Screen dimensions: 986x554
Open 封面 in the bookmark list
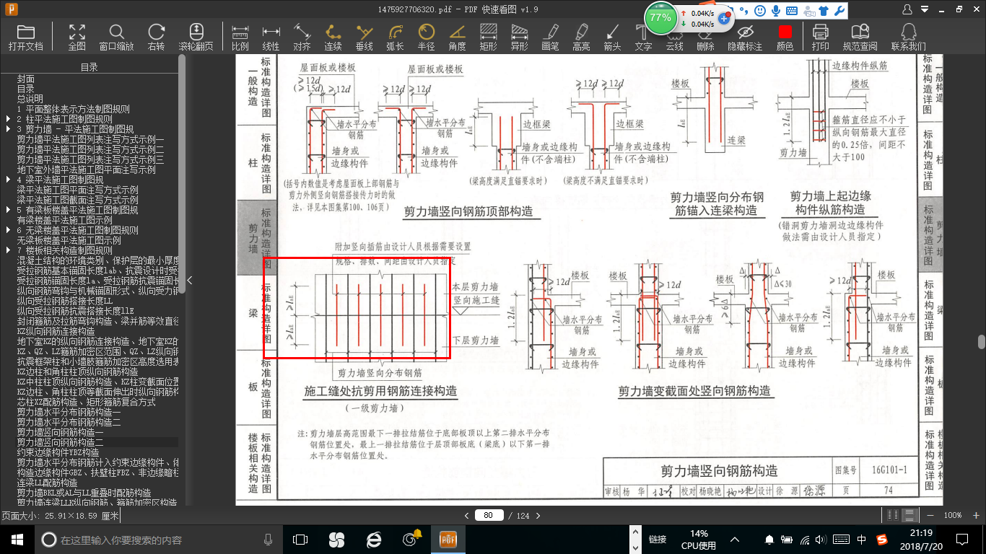[x=26, y=79]
